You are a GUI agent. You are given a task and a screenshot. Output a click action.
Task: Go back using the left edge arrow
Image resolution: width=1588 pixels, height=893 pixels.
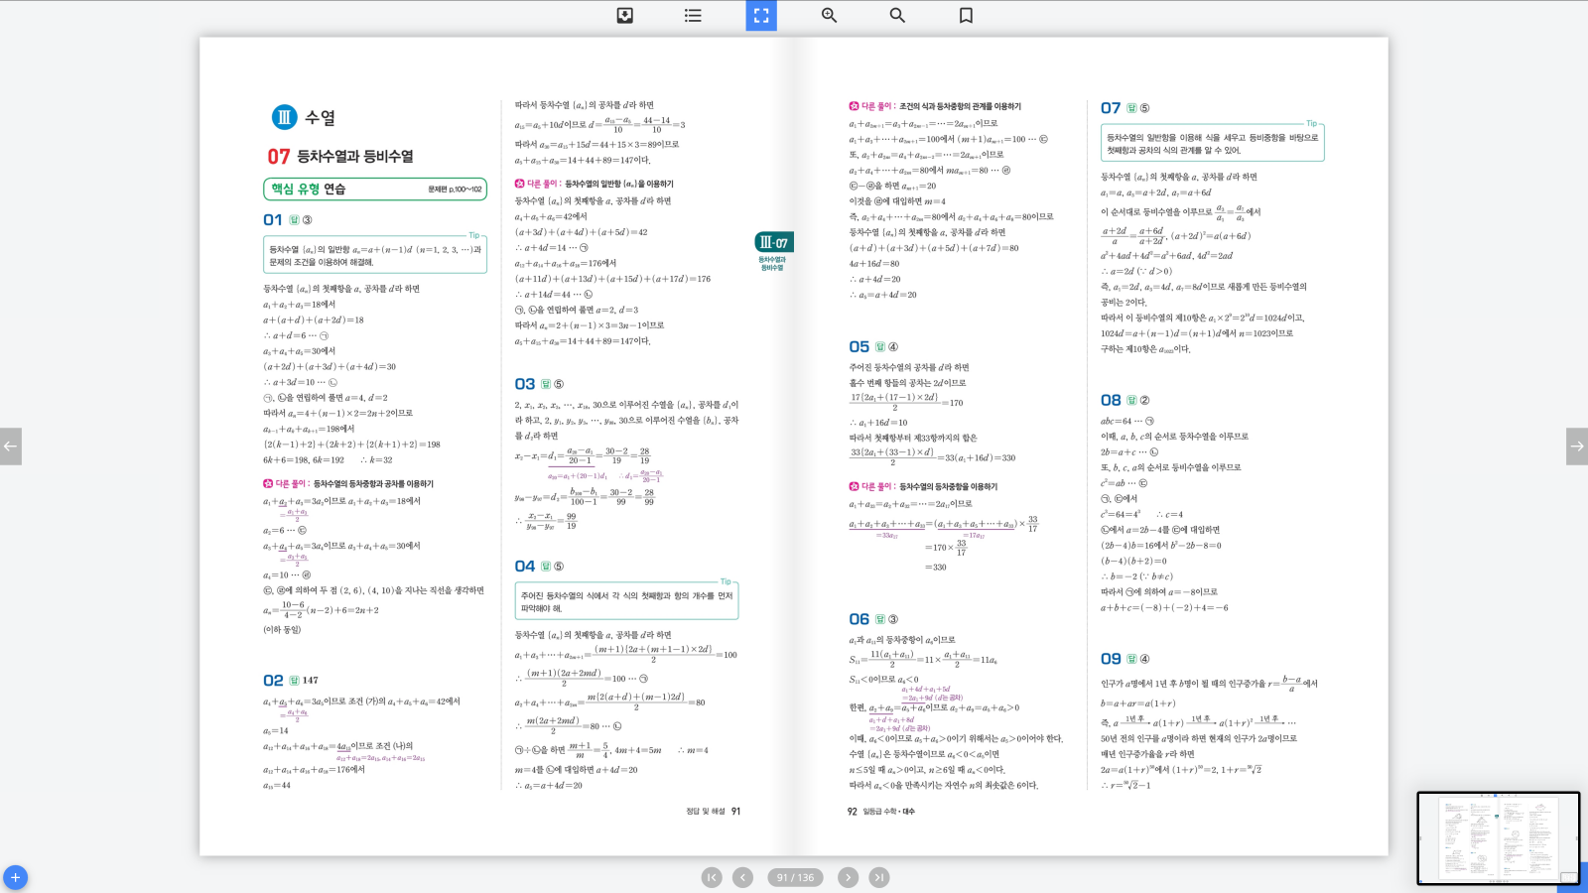click(x=11, y=446)
